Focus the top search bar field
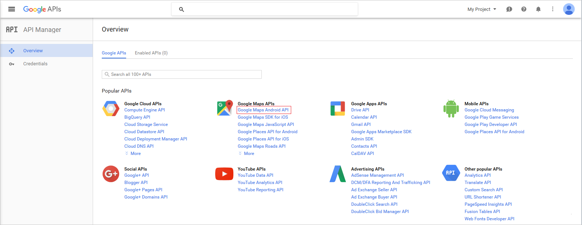582x225 pixels. (265, 9)
